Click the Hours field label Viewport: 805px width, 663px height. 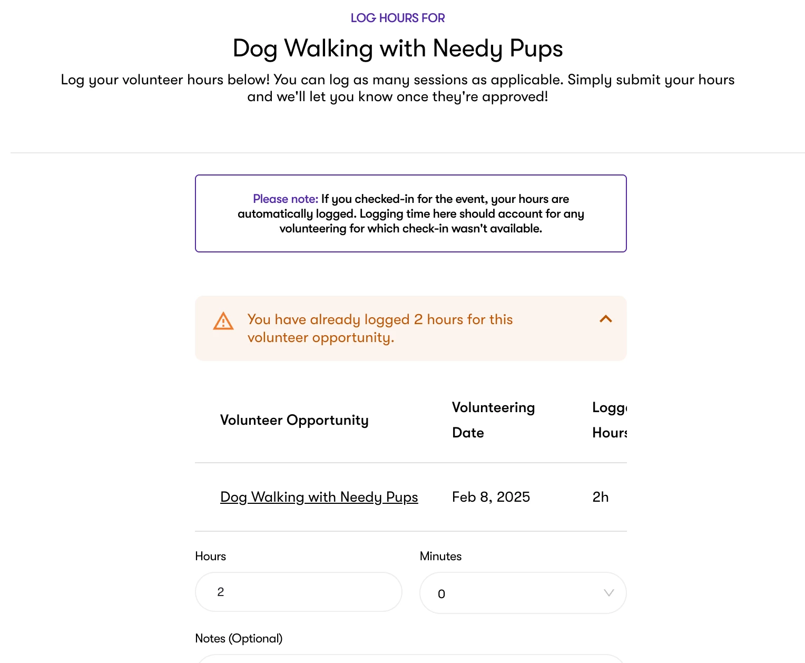(x=210, y=556)
